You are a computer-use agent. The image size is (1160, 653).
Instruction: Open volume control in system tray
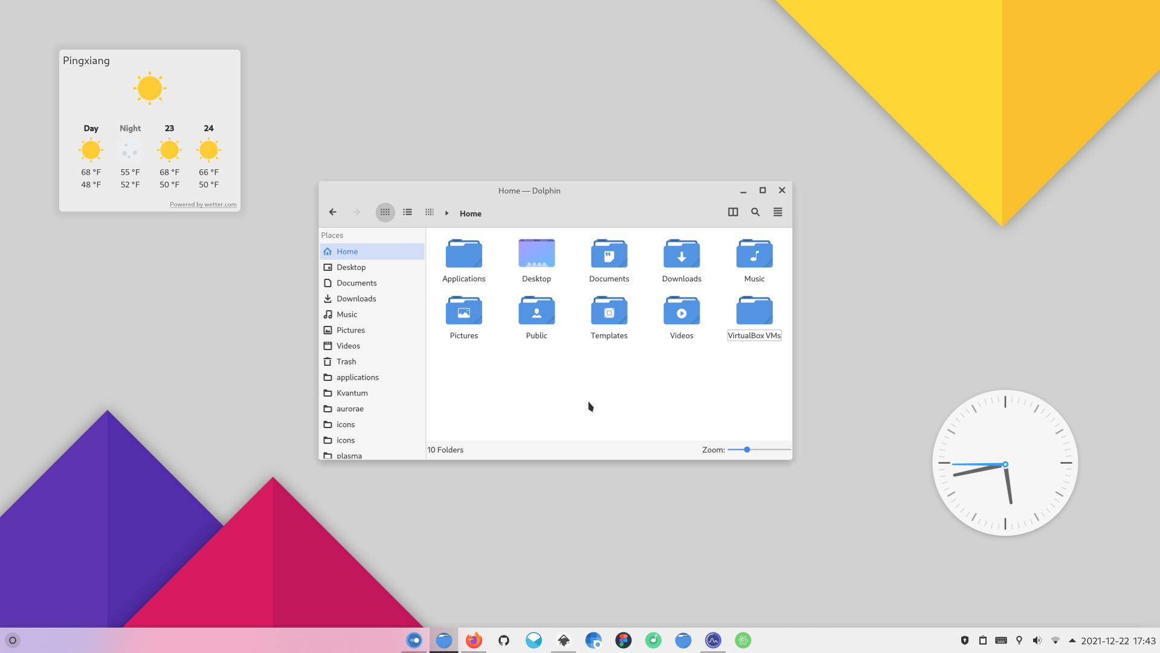1037,640
